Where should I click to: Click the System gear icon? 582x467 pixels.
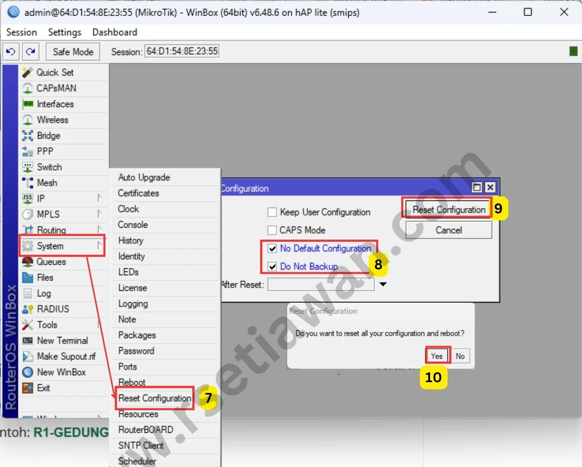[x=27, y=246]
